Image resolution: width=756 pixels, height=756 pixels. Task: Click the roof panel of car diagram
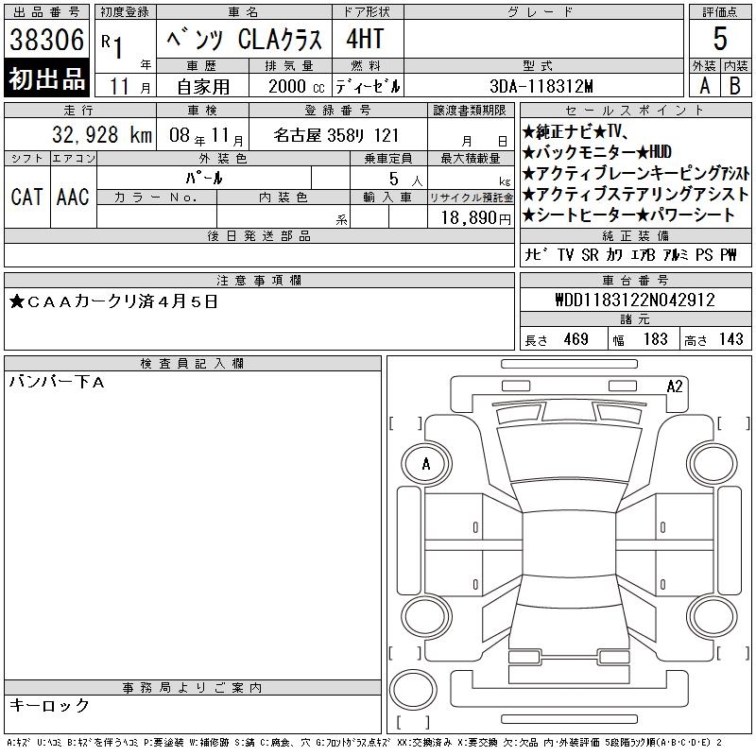pyautogui.click(x=569, y=542)
